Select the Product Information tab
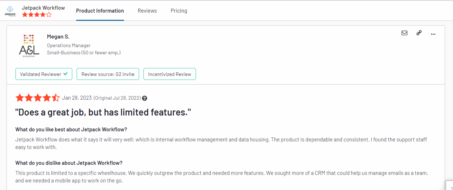The image size is (453, 190). point(100,11)
